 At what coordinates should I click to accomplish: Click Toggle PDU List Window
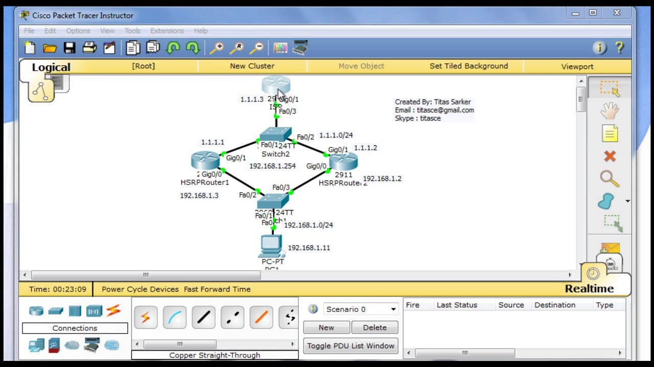point(351,346)
